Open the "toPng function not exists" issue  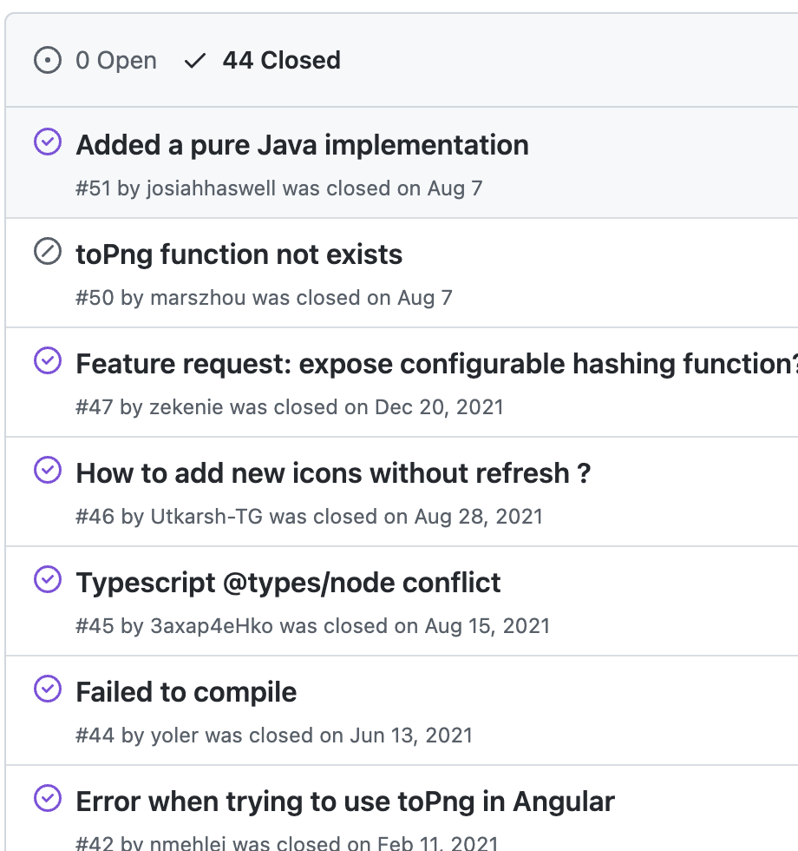pos(239,254)
